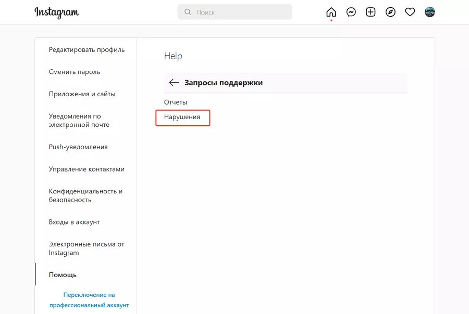Open the Messenger direct messages icon
The width and height of the screenshot is (469, 314).
click(351, 12)
